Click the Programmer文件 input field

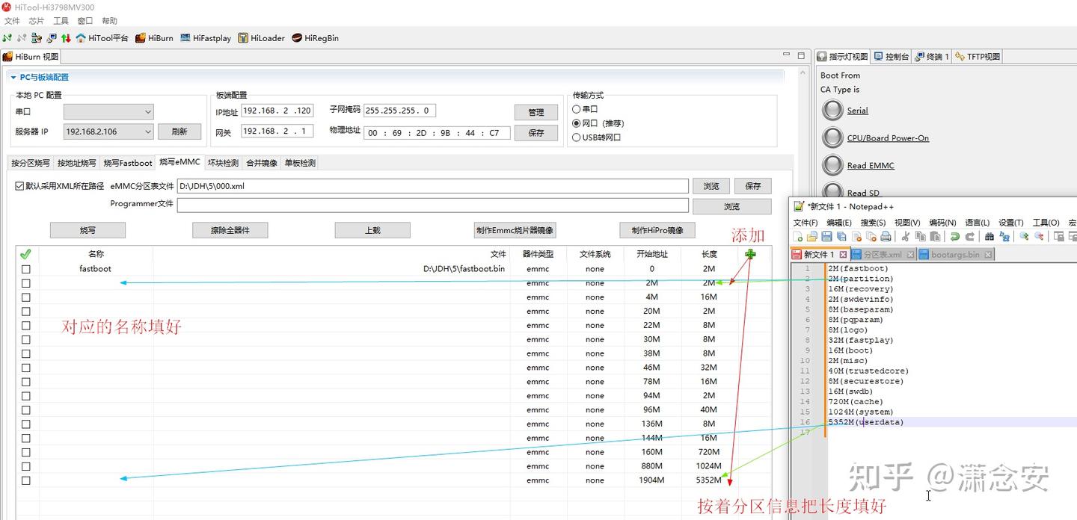(432, 205)
